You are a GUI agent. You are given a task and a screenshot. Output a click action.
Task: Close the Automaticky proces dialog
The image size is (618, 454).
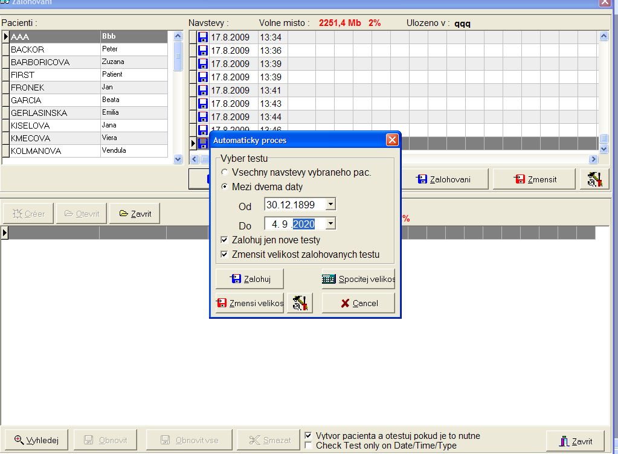point(392,140)
